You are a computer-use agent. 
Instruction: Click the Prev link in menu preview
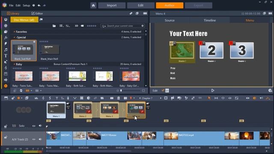tap(173, 68)
